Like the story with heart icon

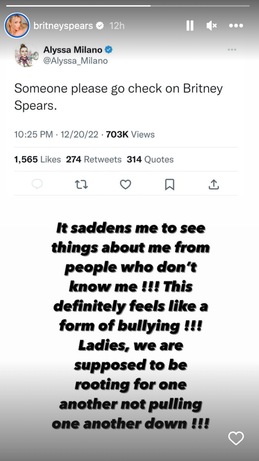pyautogui.click(x=236, y=438)
